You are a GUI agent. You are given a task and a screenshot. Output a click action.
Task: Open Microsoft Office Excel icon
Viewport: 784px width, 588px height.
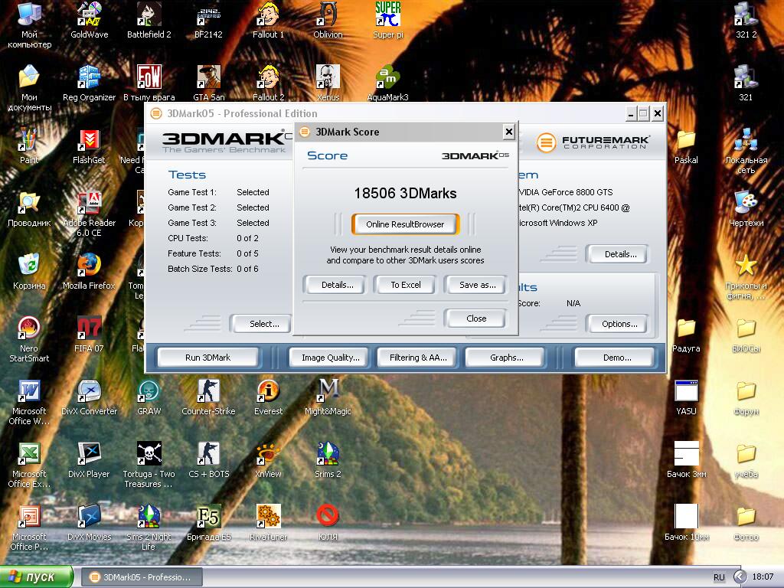coord(29,465)
